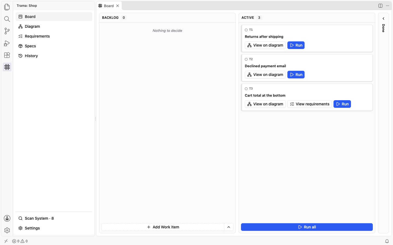
Task: View requirements for Cart total item
Action: [x=309, y=104]
